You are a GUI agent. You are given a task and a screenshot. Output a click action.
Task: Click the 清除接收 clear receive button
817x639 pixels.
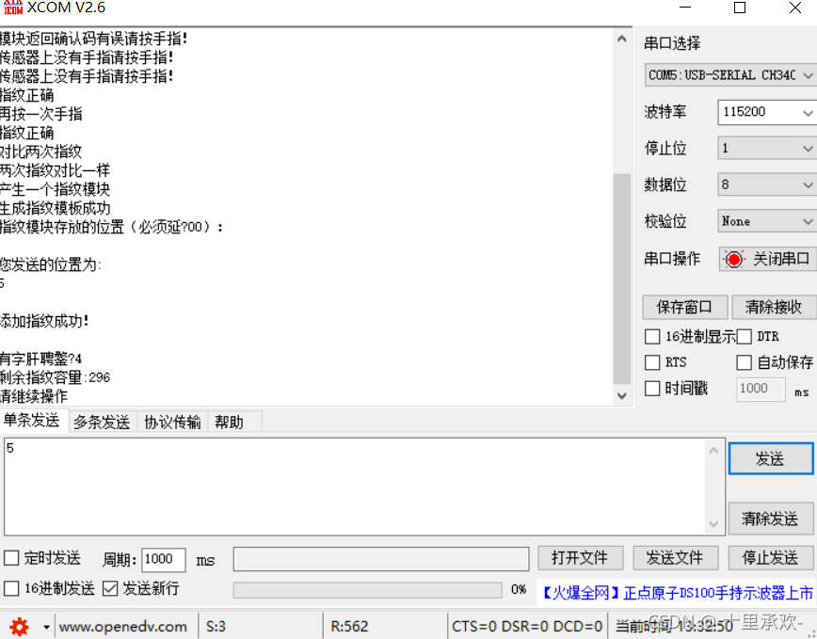(774, 307)
